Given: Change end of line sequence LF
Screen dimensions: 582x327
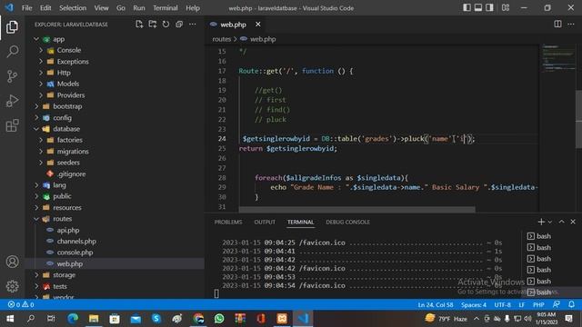Looking at the screenshot, I should pyautogui.click(x=522, y=304).
